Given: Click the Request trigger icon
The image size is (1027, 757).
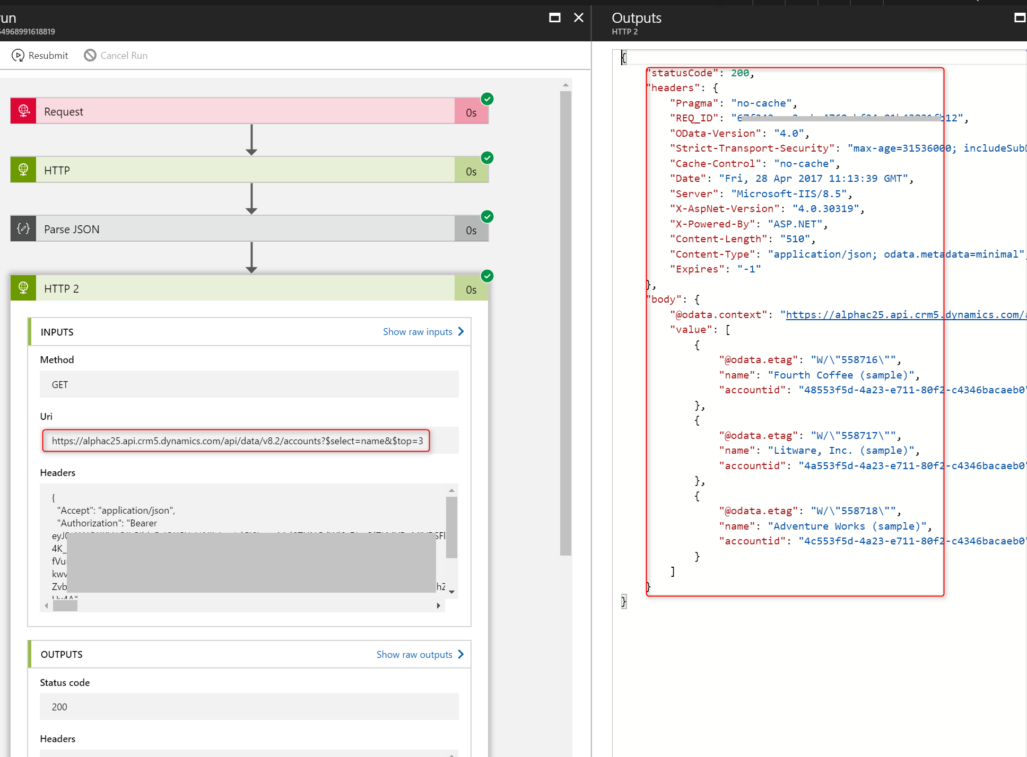Looking at the screenshot, I should pyautogui.click(x=23, y=111).
